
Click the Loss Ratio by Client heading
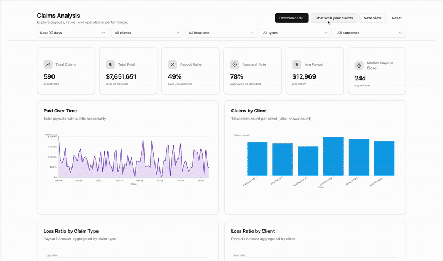click(253, 231)
